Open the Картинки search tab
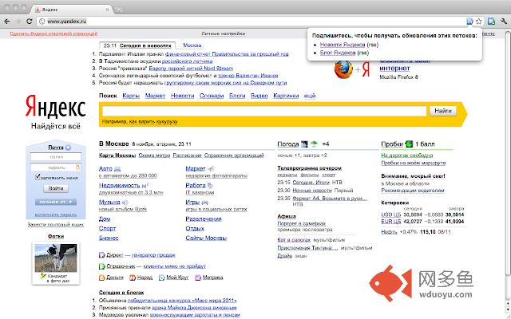Screen dimensions: 511x319 (286, 96)
